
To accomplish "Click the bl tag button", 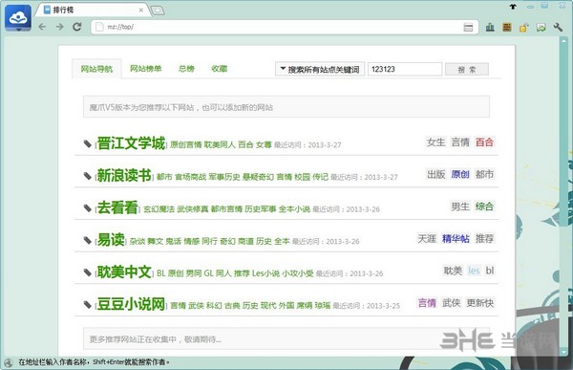I will point(490,271).
